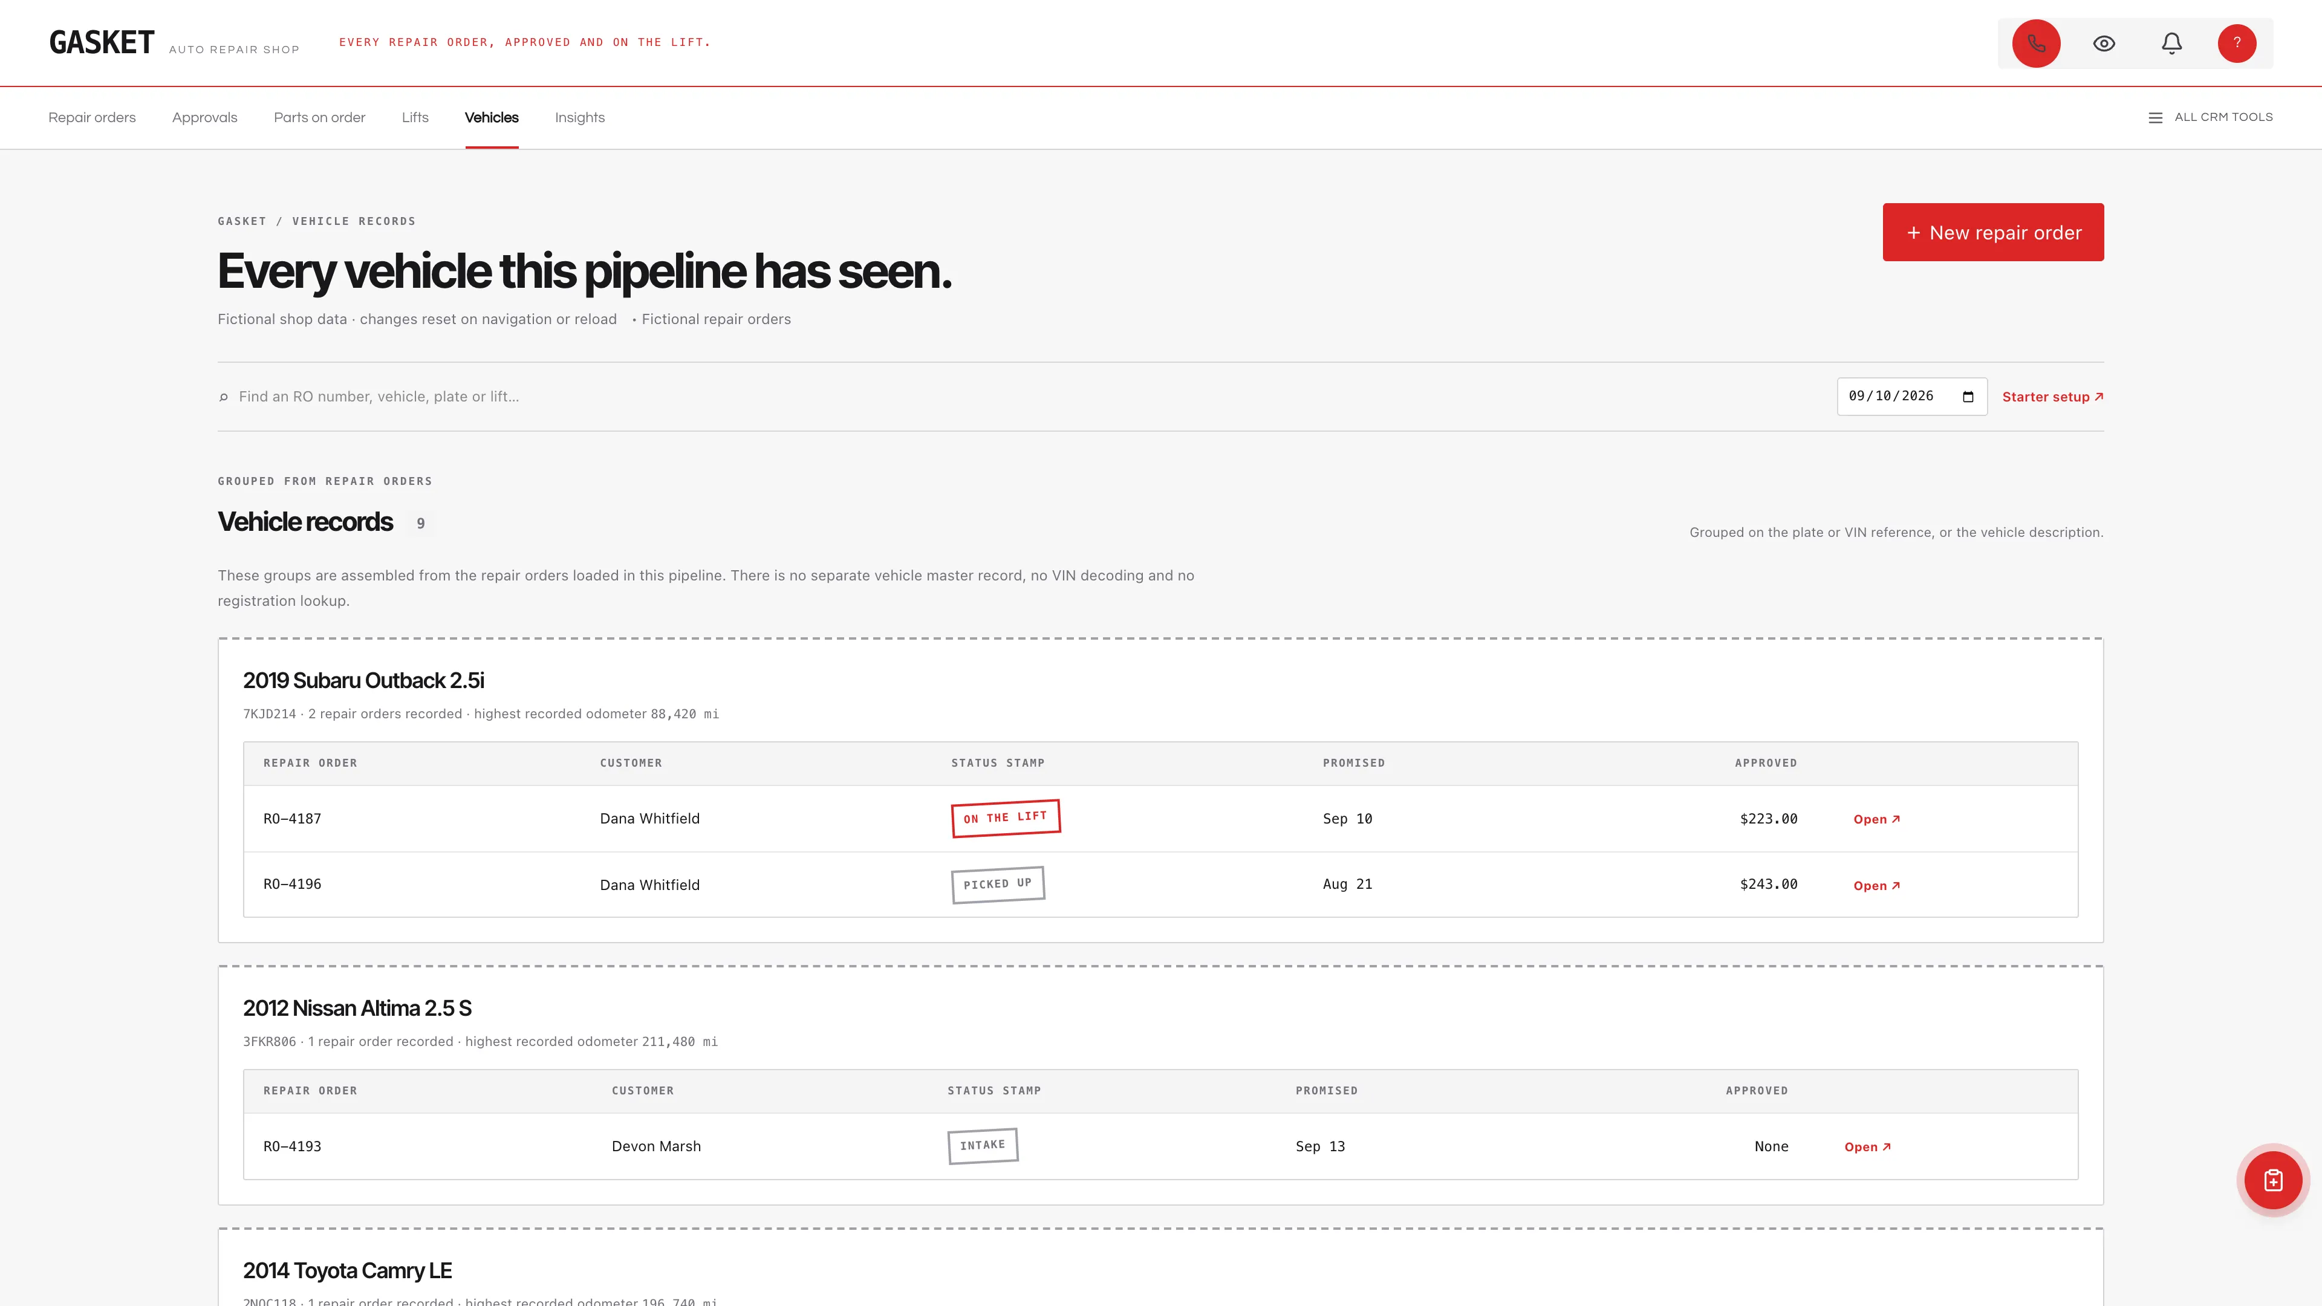2322x1306 pixels.
Task: Select the 2012 Nissan Altima 2.5 S heading
Action: click(357, 1009)
